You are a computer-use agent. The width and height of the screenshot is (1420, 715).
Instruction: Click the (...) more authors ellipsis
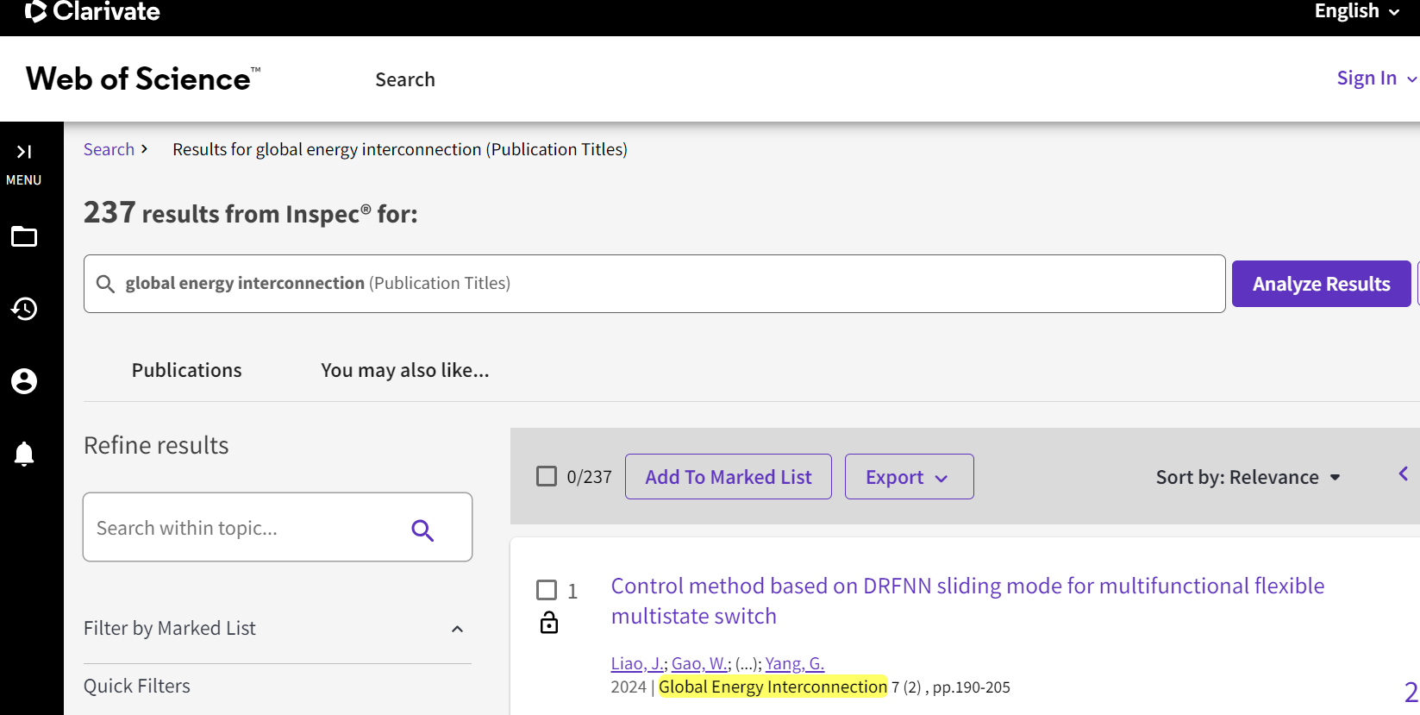[747, 663]
